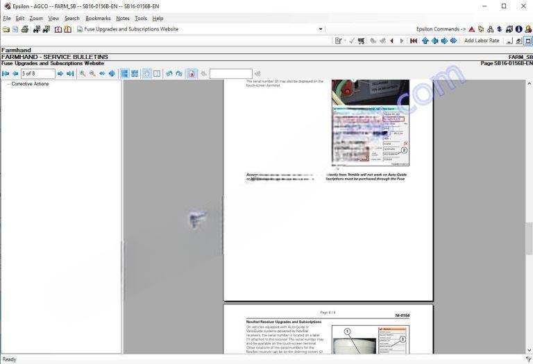
Task: Click the inner window maximize button
Action: tap(528, 41)
